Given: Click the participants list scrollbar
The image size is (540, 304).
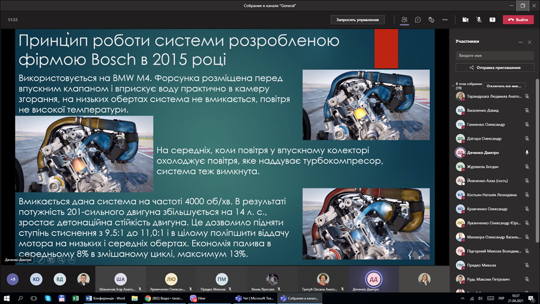Looking at the screenshot, I should [x=537, y=160].
